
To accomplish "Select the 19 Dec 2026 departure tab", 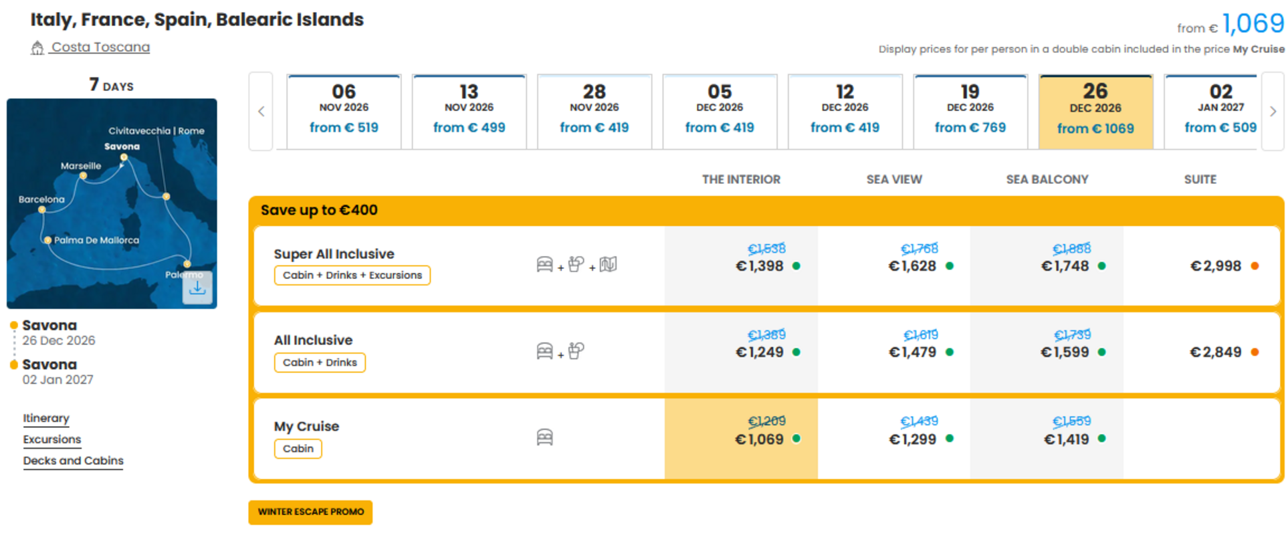I will [970, 111].
